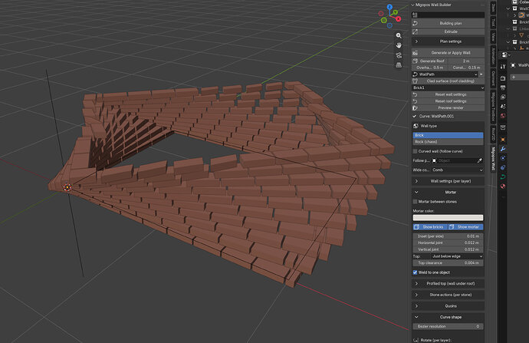Click the eyedropper next to Object field
529x343 pixels.
479,160
